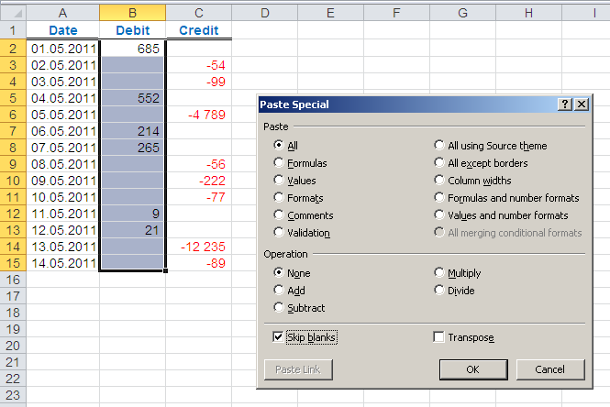Image resolution: width=610 pixels, height=407 pixels.
Task: Click cell B2 containing 685
Action: click(133, 48)
